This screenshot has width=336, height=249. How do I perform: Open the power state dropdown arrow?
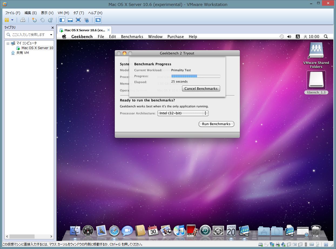tap(12, 20)
